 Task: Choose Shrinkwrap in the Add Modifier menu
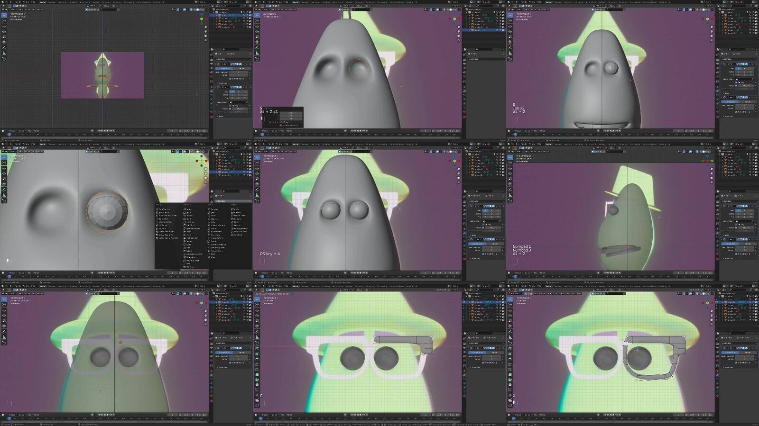click(214, 235)
